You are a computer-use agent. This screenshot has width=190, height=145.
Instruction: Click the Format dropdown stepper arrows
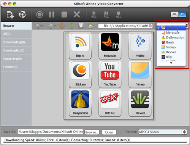pos(184,132)
